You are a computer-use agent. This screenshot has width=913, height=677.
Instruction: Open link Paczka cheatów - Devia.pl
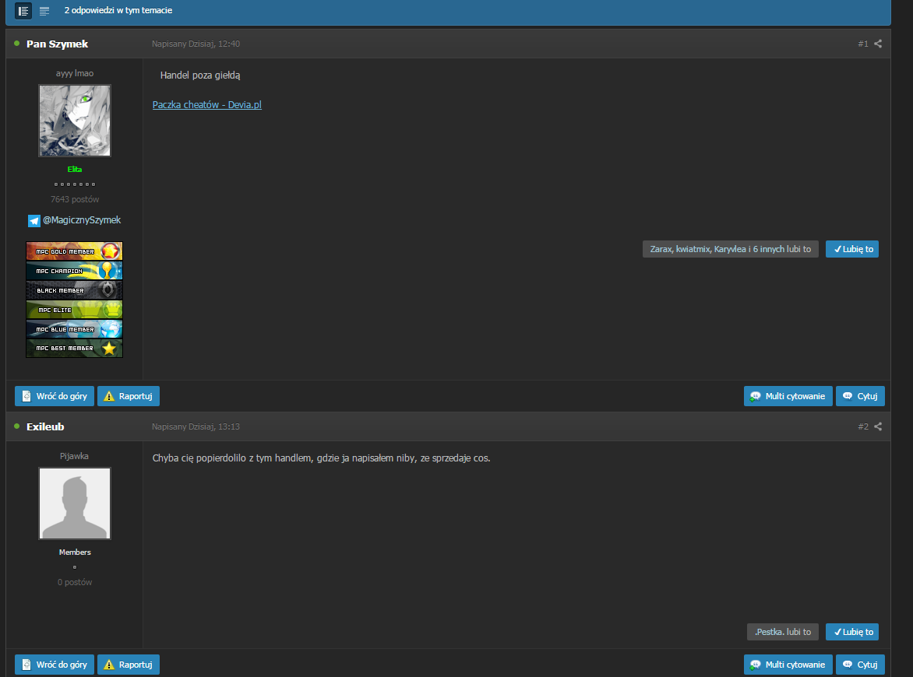click(206, 105)
